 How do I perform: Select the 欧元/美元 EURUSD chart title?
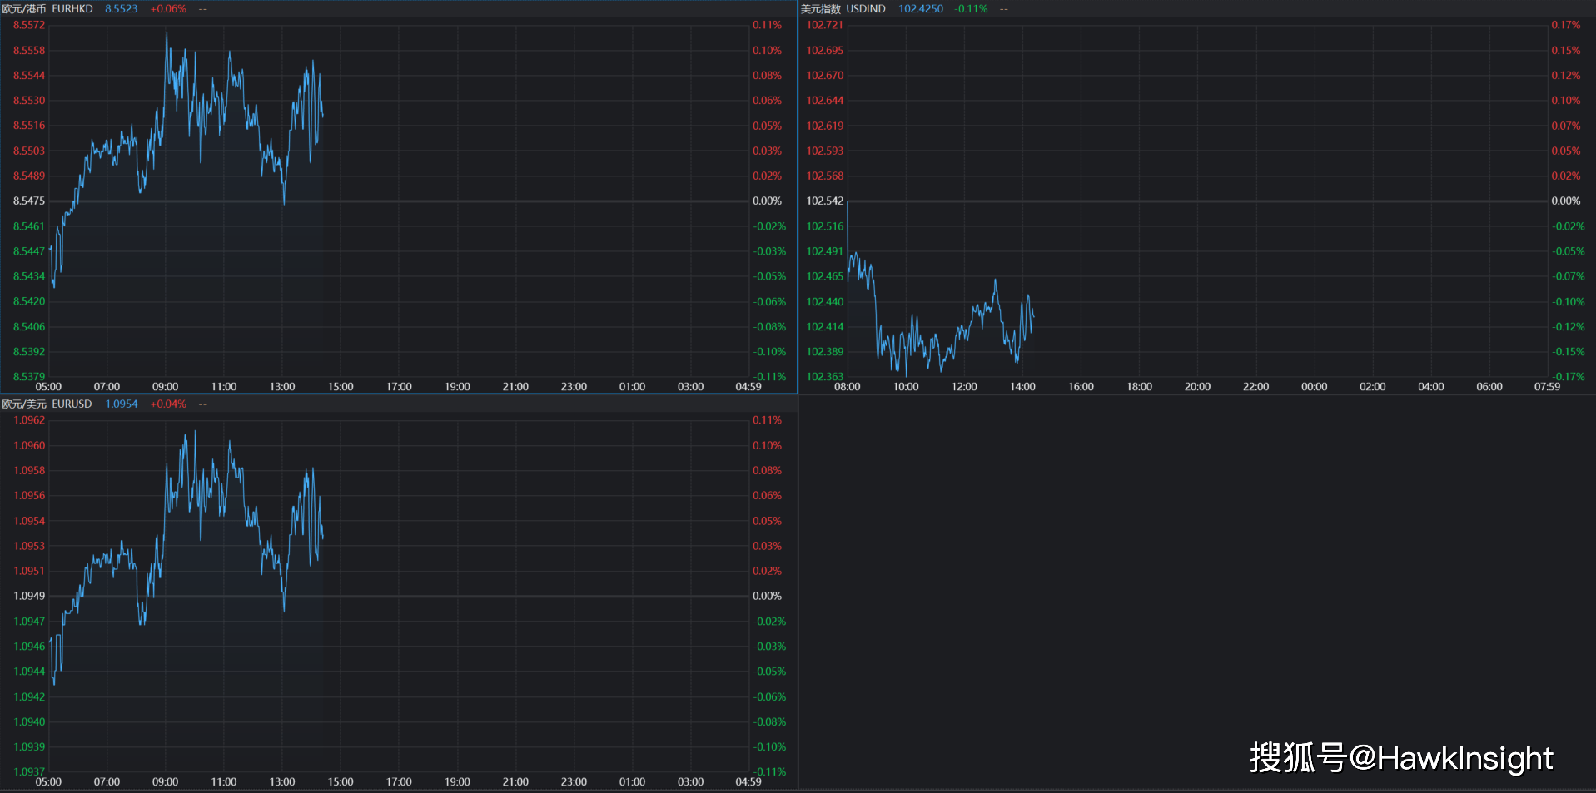[47, 404]
